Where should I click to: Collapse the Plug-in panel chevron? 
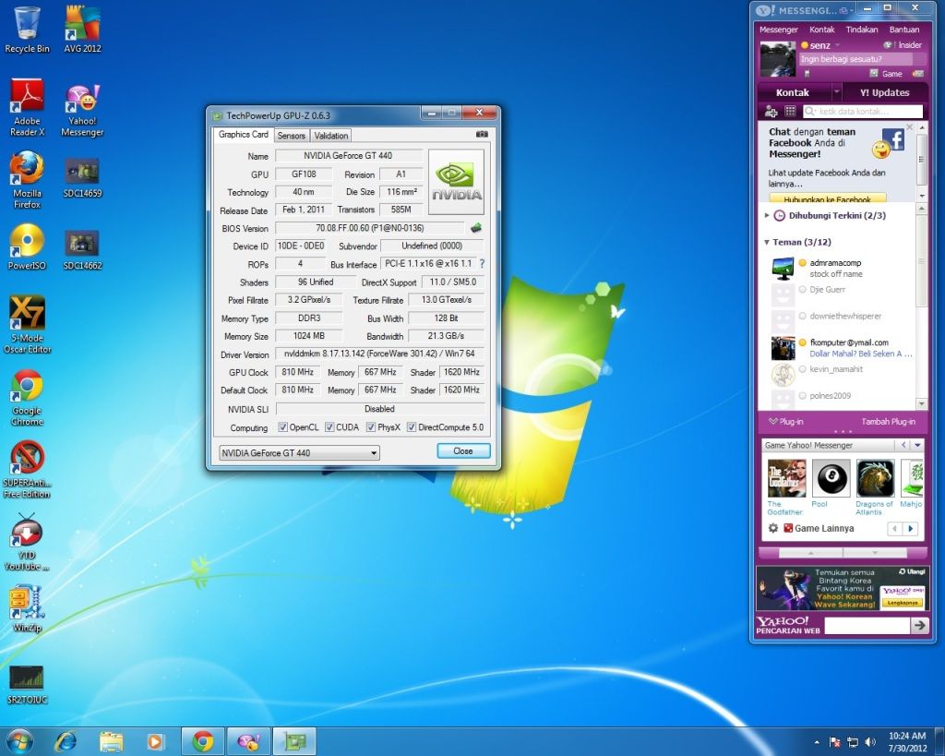773,421
